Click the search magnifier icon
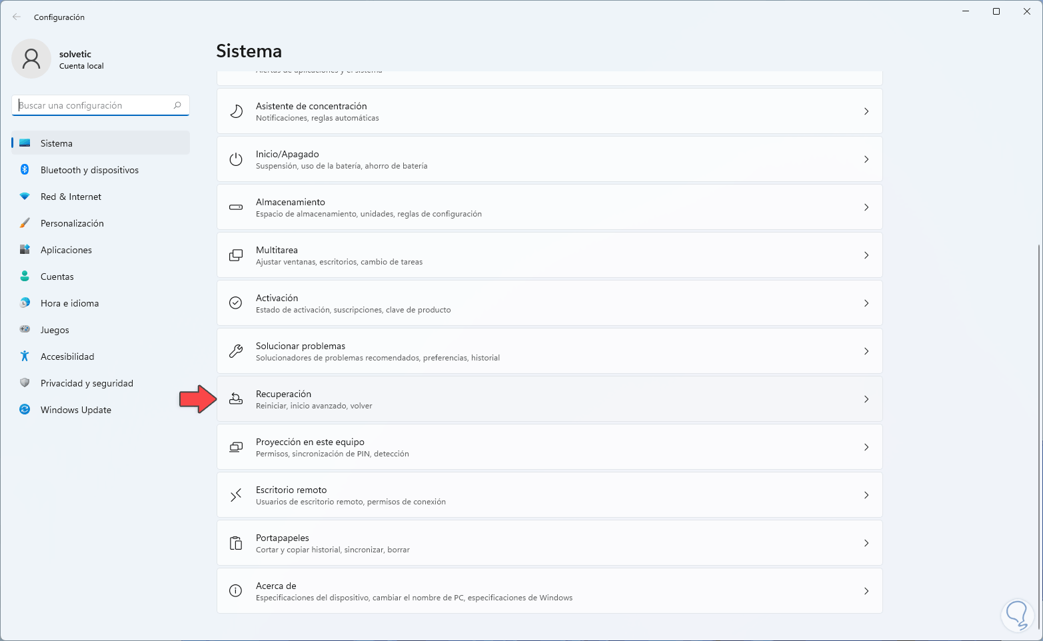The height and width of the screenshot is (641, 1043). click(177, 105)
